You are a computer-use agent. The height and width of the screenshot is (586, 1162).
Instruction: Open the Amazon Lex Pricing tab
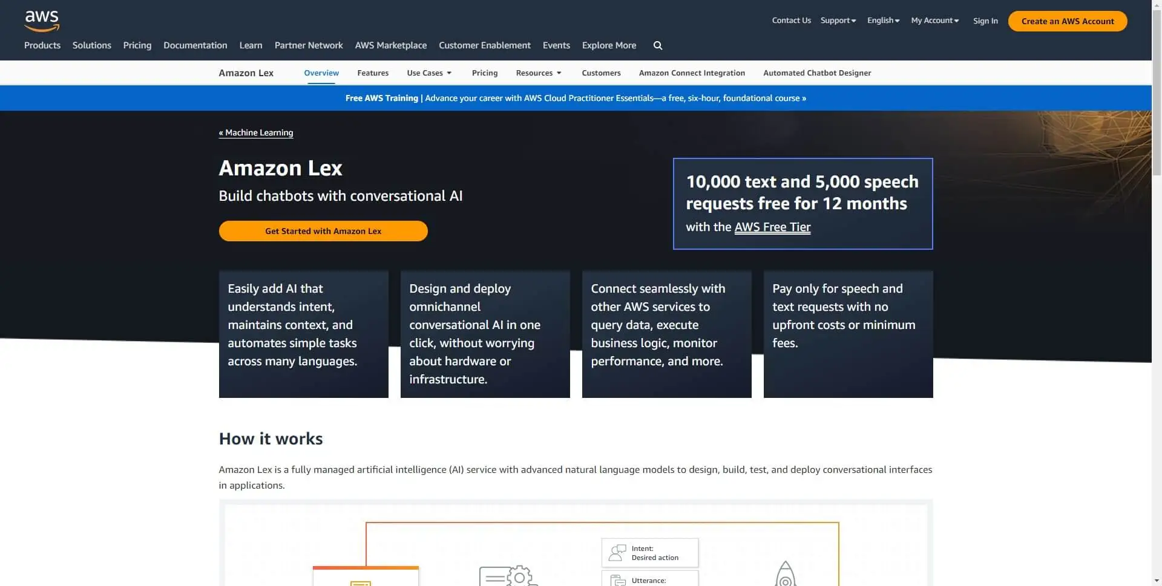click(x=485, y=73)
